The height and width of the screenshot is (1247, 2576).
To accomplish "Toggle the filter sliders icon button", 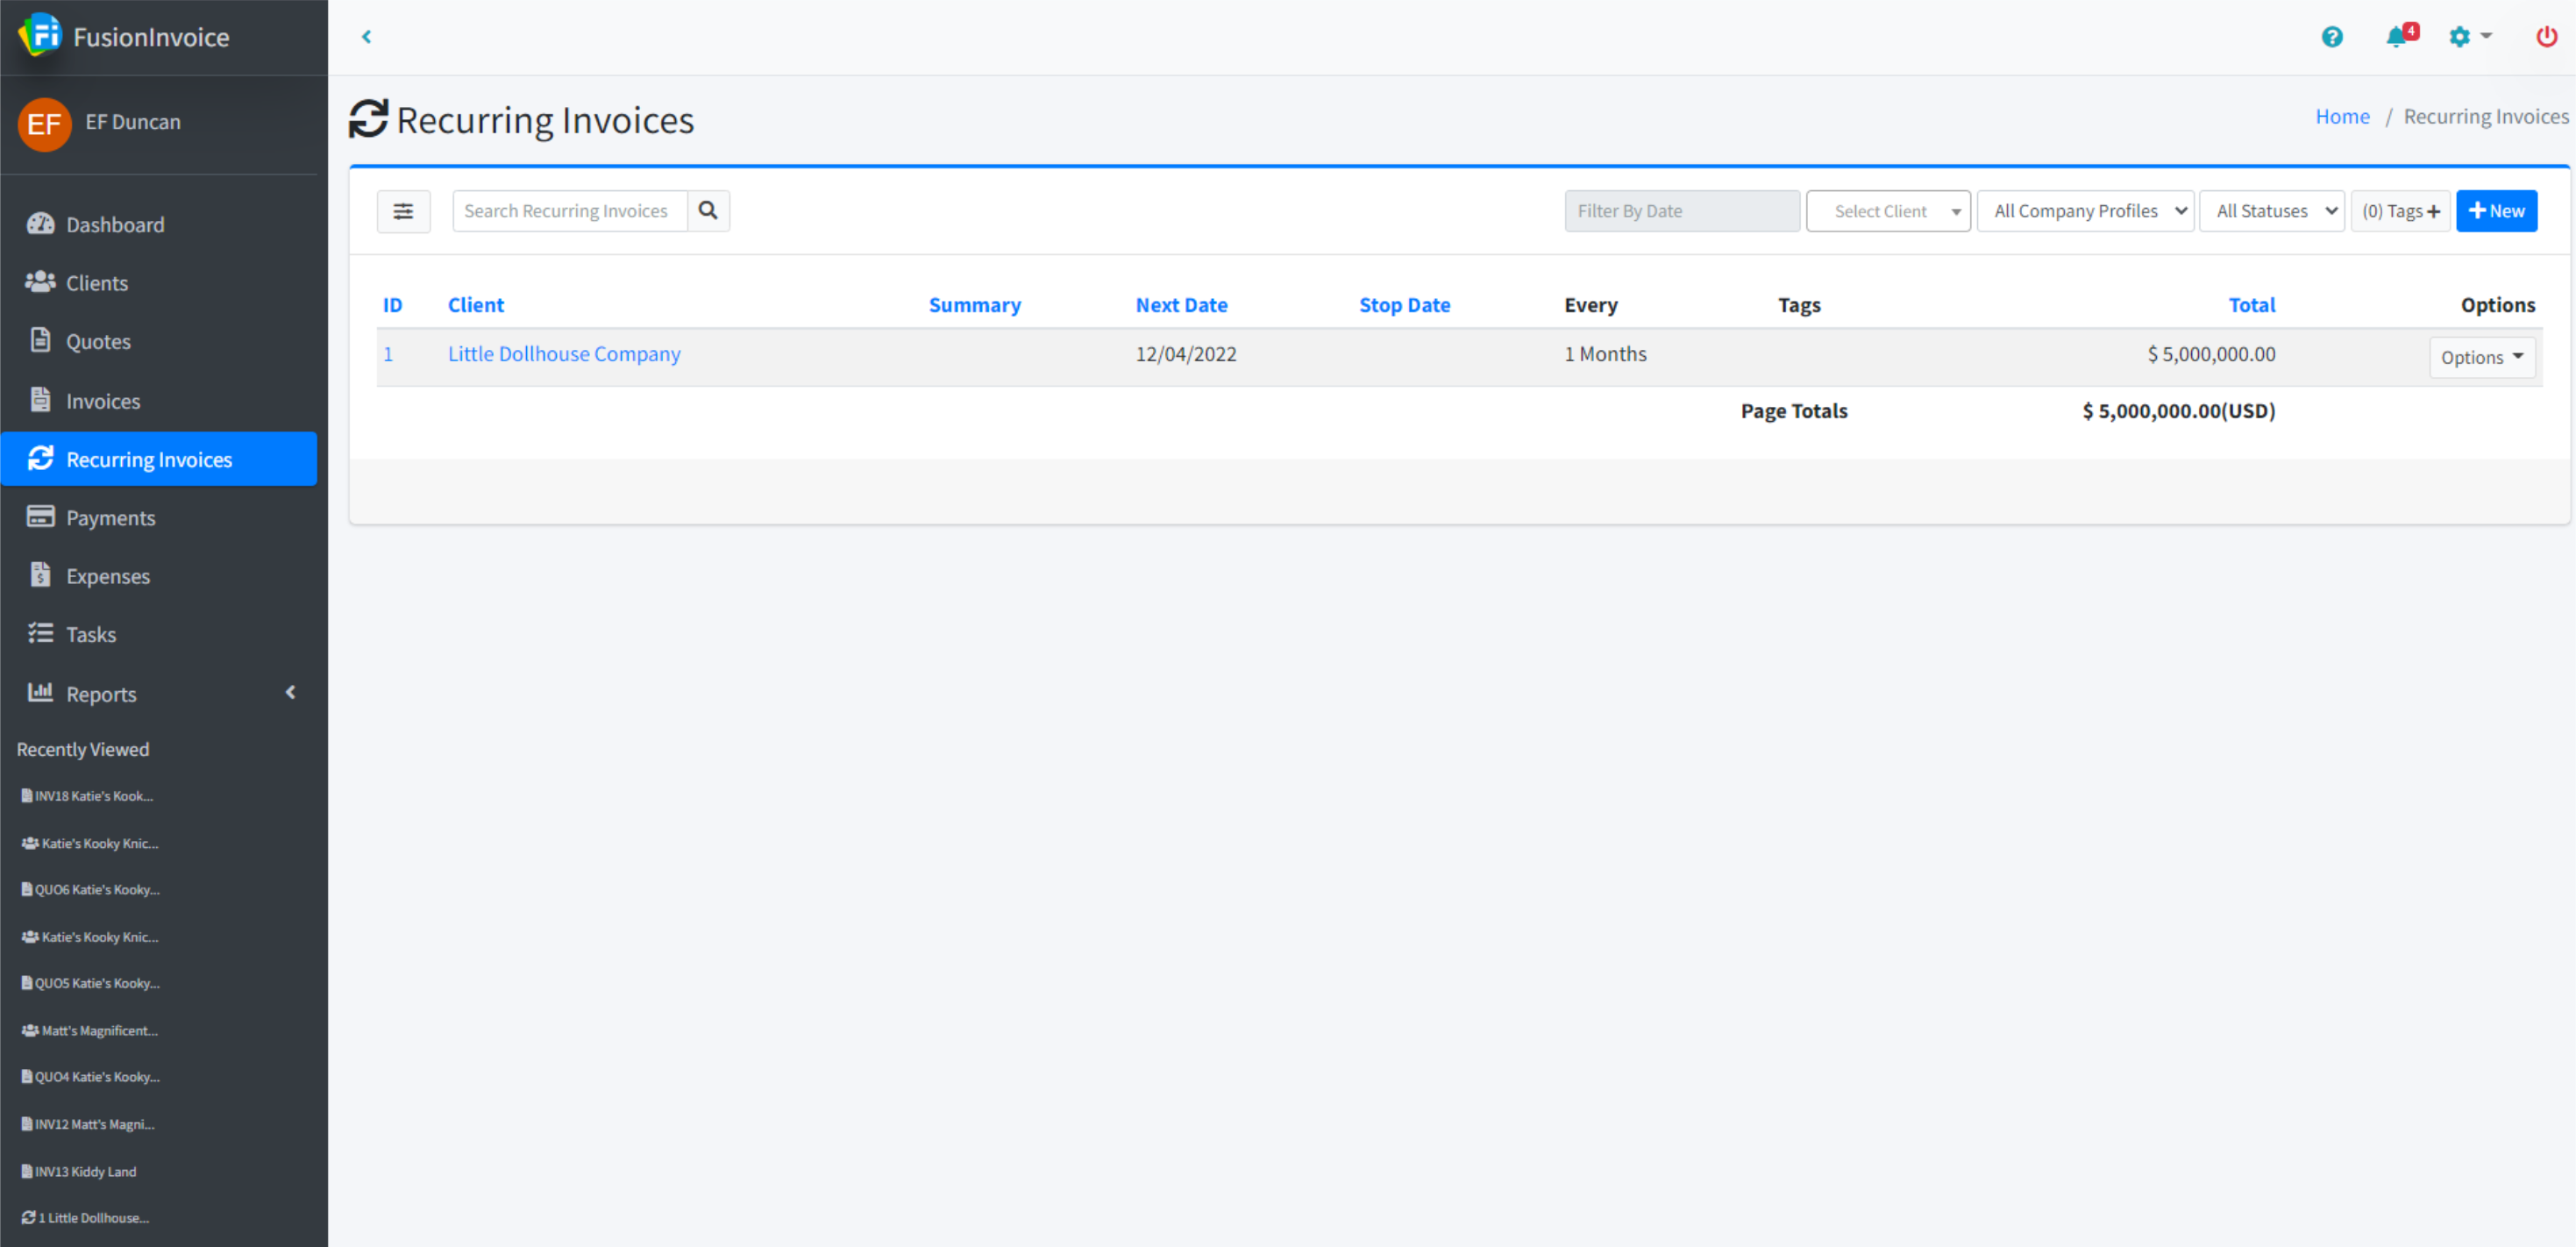I will (403, 211).
